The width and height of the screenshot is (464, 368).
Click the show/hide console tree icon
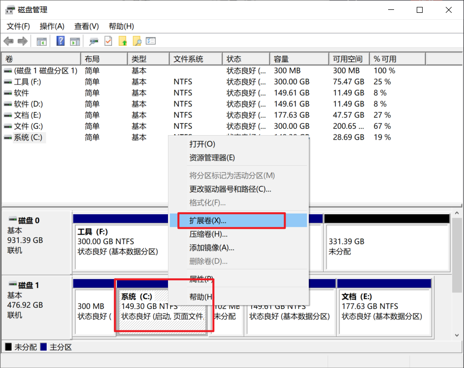[42, 41]
